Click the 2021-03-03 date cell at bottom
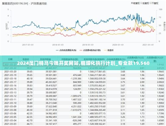The width and height of the screenshot is (166, 126). pyautogui.click(x=10, y=124)
